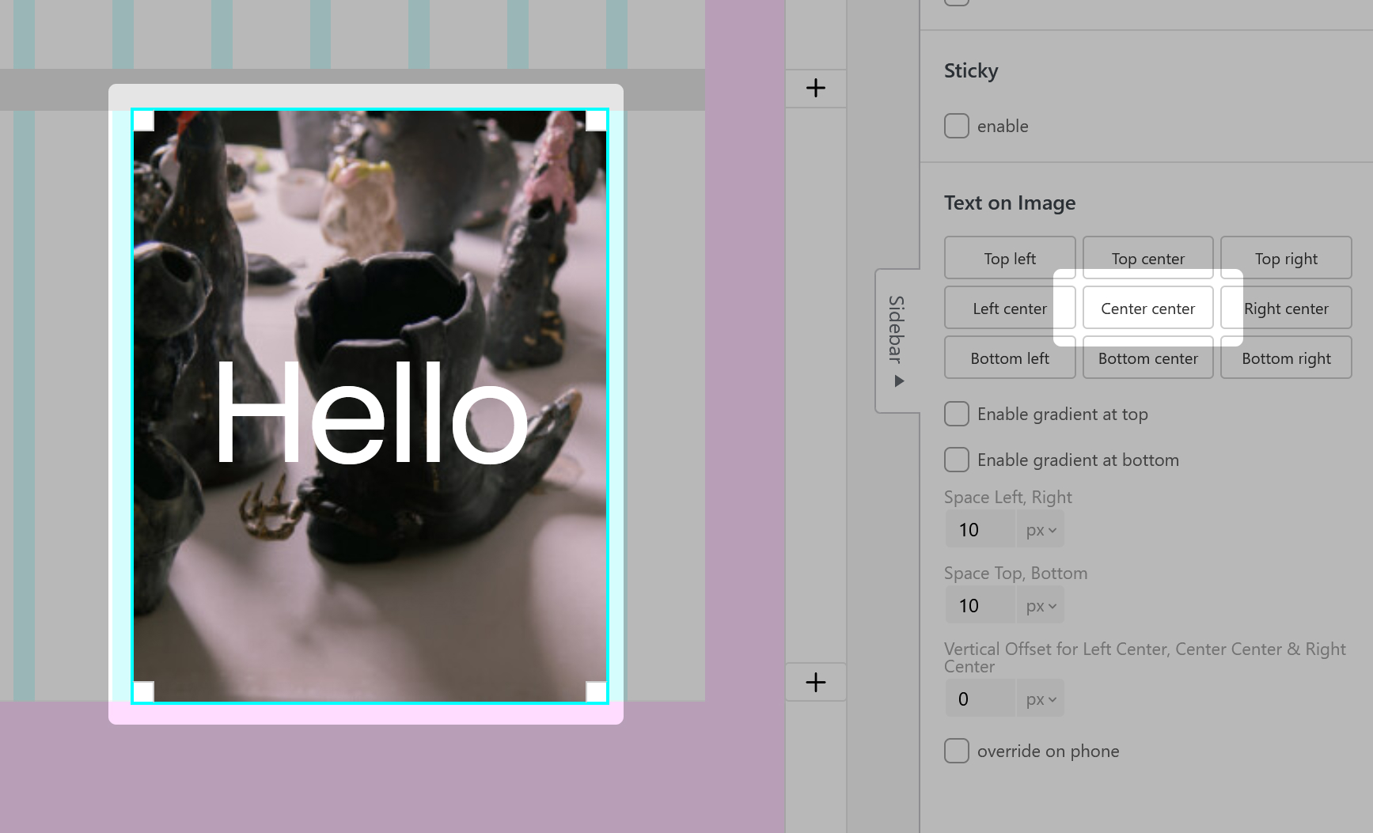The image size is (1373, 833).
Task: Click the bottom-right resize handle of image
Action: tap(596, 691)
